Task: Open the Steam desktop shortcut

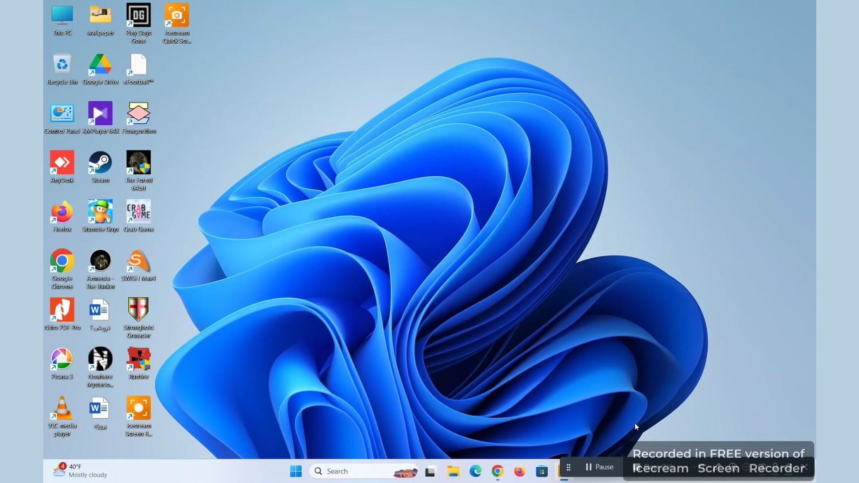Action: click(x=100, y=163)
